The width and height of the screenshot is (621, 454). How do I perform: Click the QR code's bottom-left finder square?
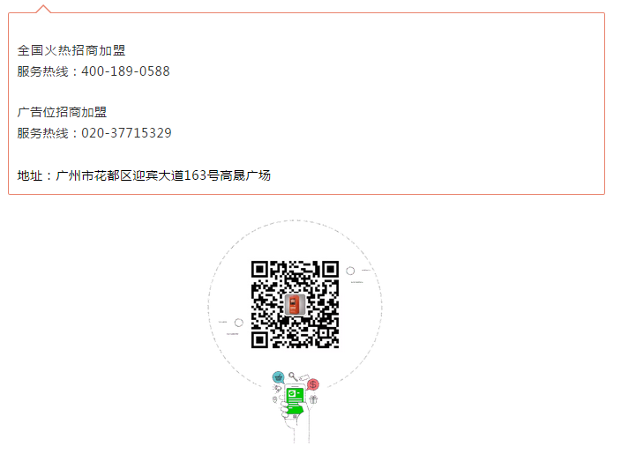[x=260, y=339]
